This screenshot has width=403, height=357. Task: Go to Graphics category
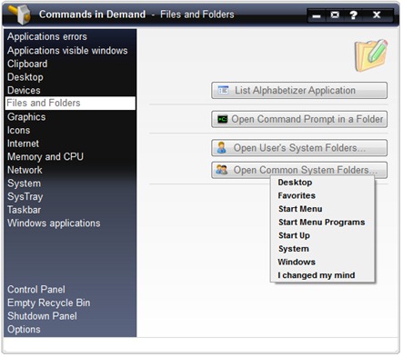click(x=26, y=117)
